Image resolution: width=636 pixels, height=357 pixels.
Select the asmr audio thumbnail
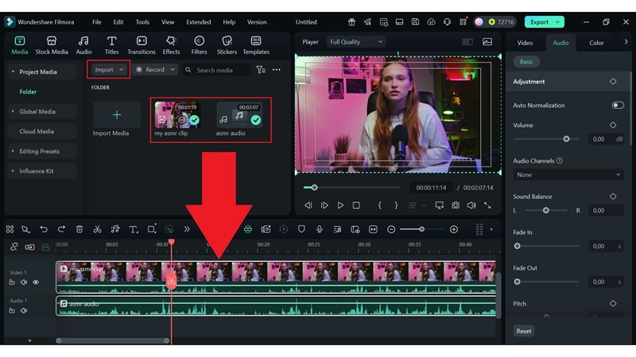coord(239,115)
